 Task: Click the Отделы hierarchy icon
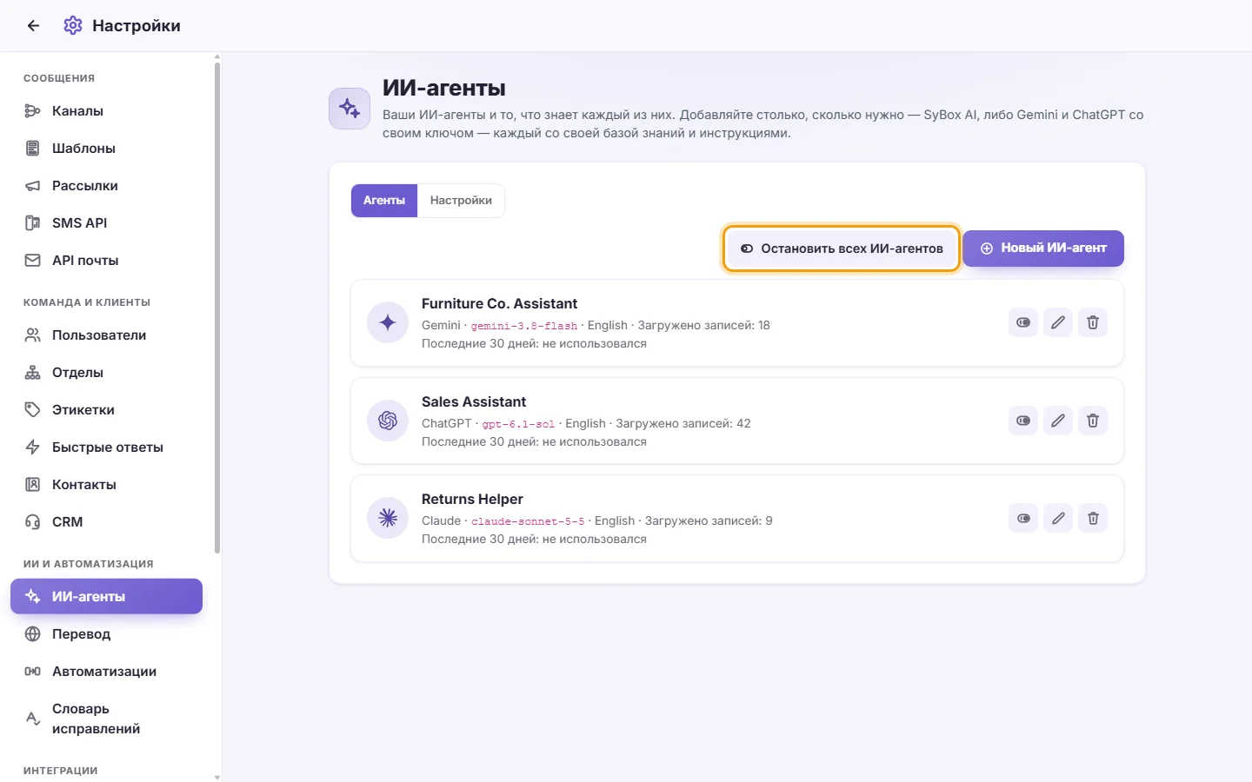32,373
